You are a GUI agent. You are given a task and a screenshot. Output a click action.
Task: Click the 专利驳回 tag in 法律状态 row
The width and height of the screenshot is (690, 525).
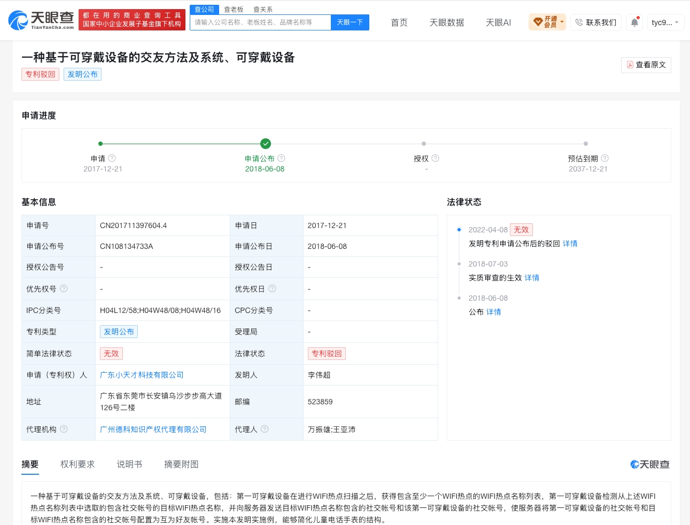[x=327, y=354]
